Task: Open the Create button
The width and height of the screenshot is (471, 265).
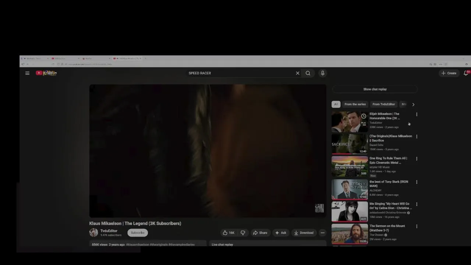Action: coord(449,73)
